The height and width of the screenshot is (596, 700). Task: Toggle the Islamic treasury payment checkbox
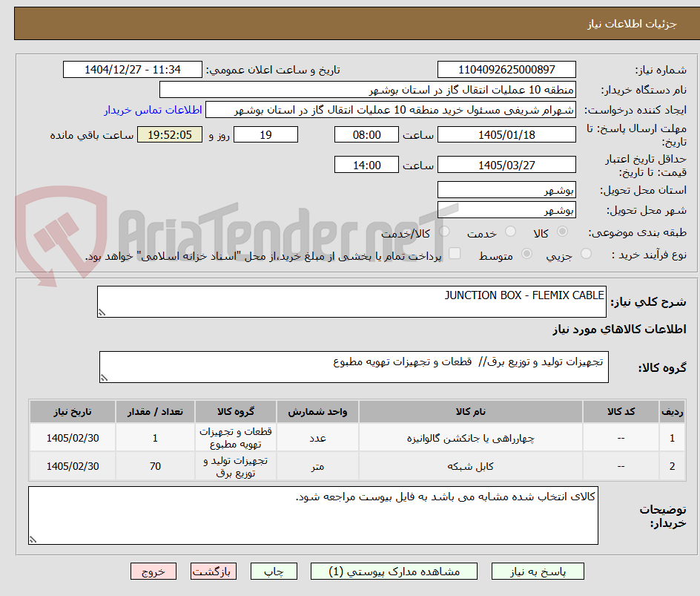(x=455, y=253)
